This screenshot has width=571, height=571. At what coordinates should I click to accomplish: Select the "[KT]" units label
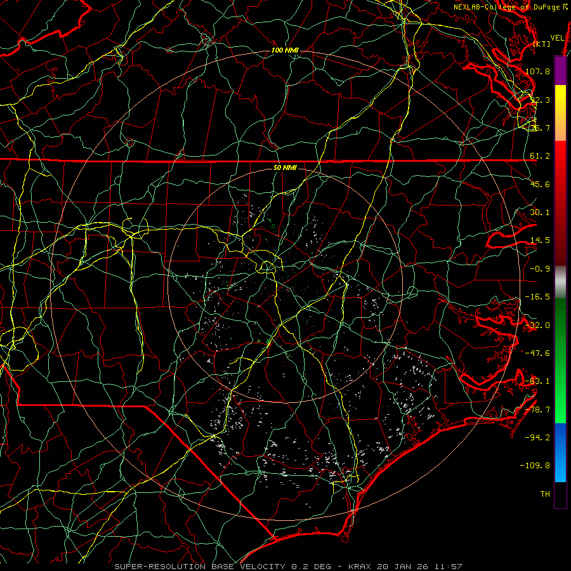tap(542, 44)
